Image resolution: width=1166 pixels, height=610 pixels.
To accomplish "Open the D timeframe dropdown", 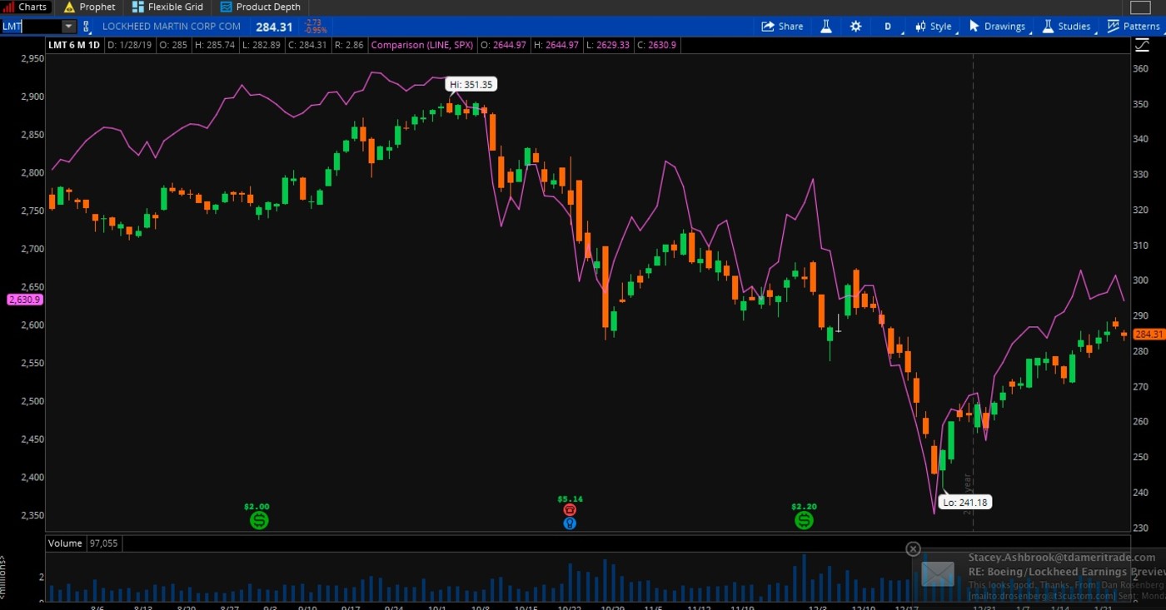I will click(889, 27).
